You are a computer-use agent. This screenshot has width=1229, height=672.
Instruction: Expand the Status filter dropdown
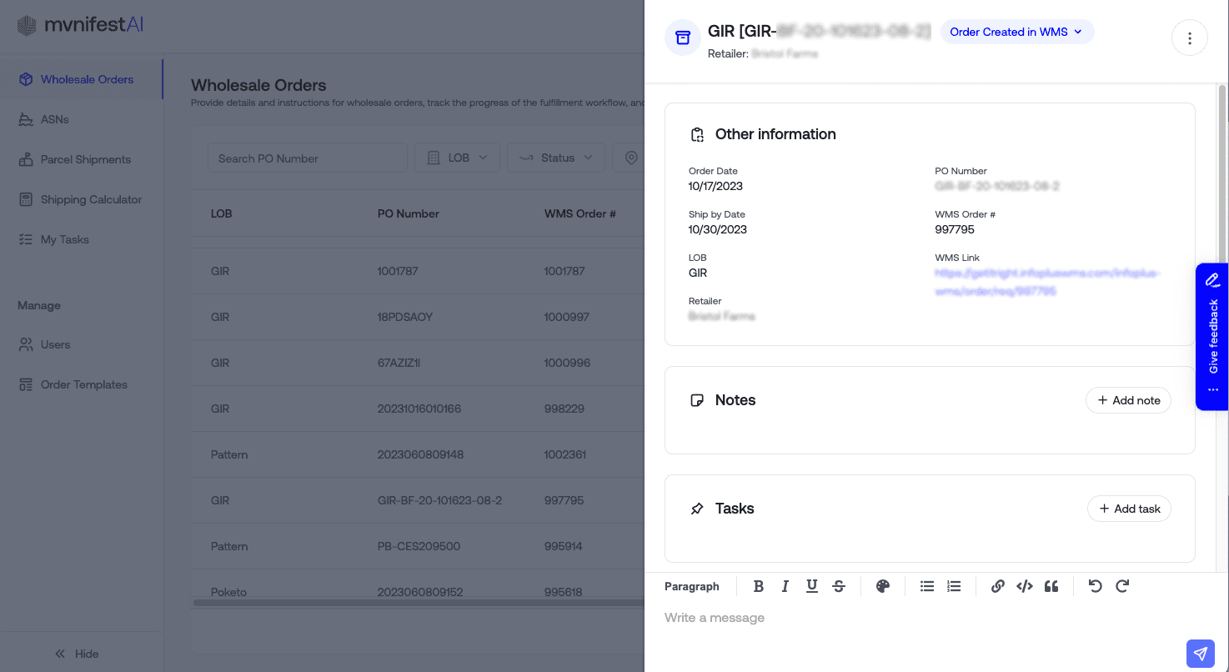click(555, 158)
